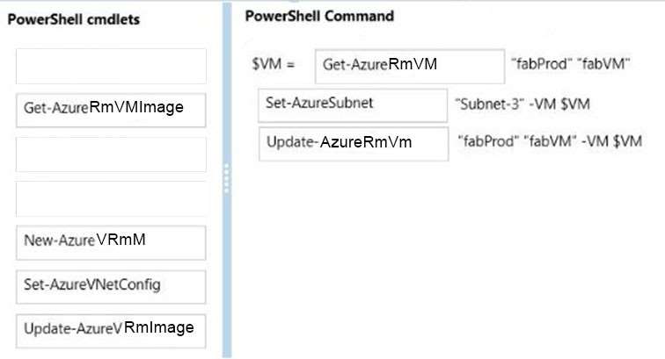The image size is (665, 359).
Task: Click the $VM = variable text
Action: [273, 64]
